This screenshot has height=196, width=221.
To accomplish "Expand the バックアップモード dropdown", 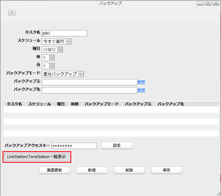I will pyautogui.click(x=63, y=74).
